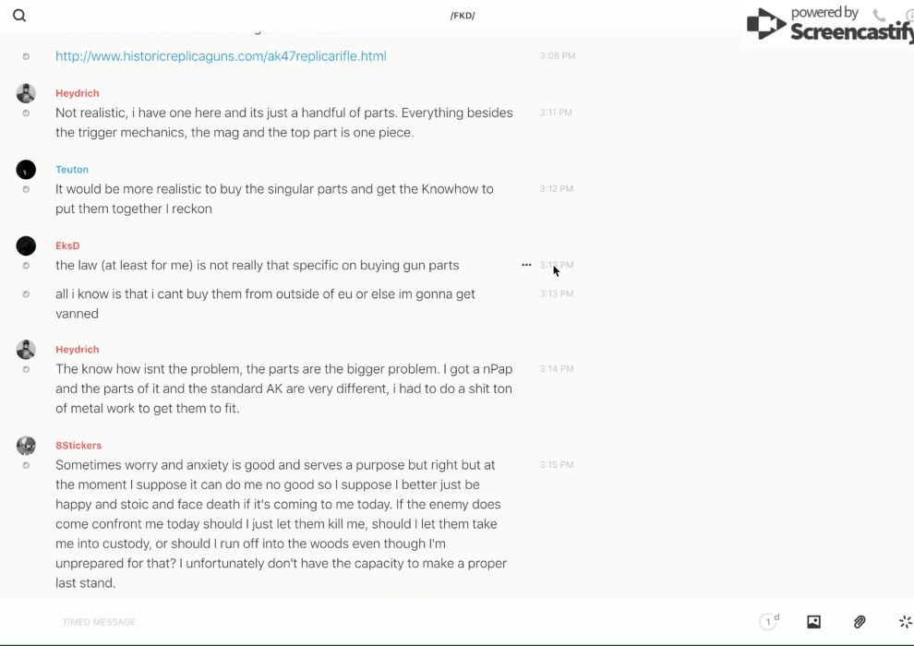Click Heydrich's avatar beside 'Not realistic' message

tap(26, 93)
